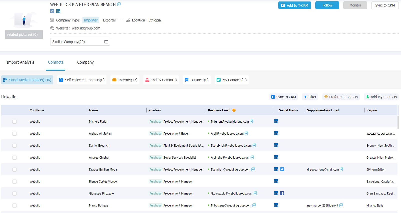This screenshot has width=401, height=213.
Task: Show Ind. & Comm(0) contacts
Action: (161, 80)
